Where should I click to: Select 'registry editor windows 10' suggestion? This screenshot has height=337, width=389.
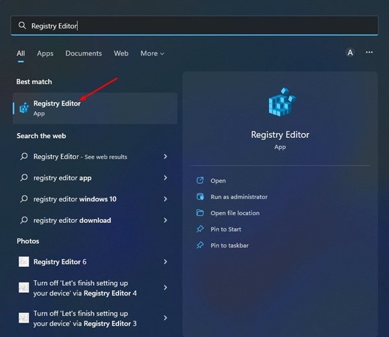95,199
